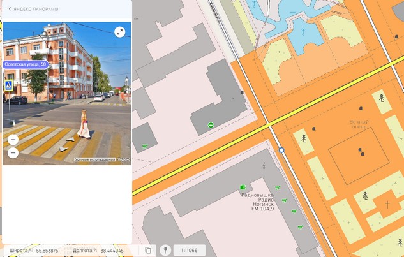Click the panorama street view image
This screenshot has width=404, height=257.
[x=67, y=96]
